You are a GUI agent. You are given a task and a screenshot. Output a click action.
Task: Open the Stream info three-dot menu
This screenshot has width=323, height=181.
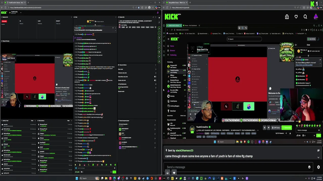156,17
